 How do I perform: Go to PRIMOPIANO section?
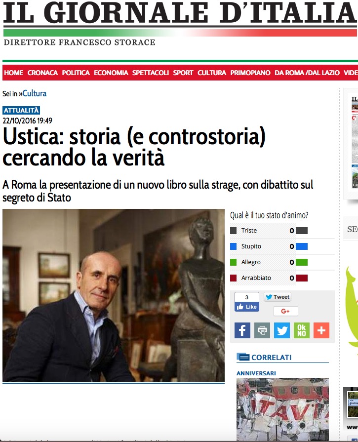coord(250,73)
